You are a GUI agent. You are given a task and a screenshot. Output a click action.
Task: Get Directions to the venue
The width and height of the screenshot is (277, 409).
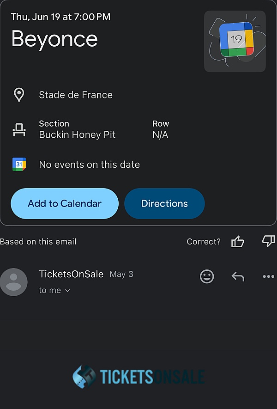[164, 203]
